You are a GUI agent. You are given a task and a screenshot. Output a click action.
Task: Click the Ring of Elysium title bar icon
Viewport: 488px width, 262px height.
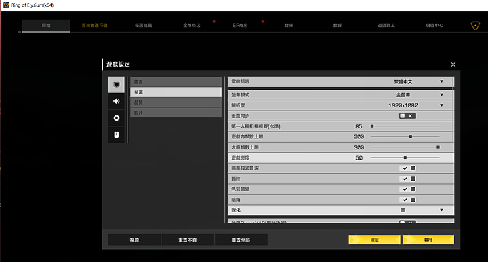[6, 5]
